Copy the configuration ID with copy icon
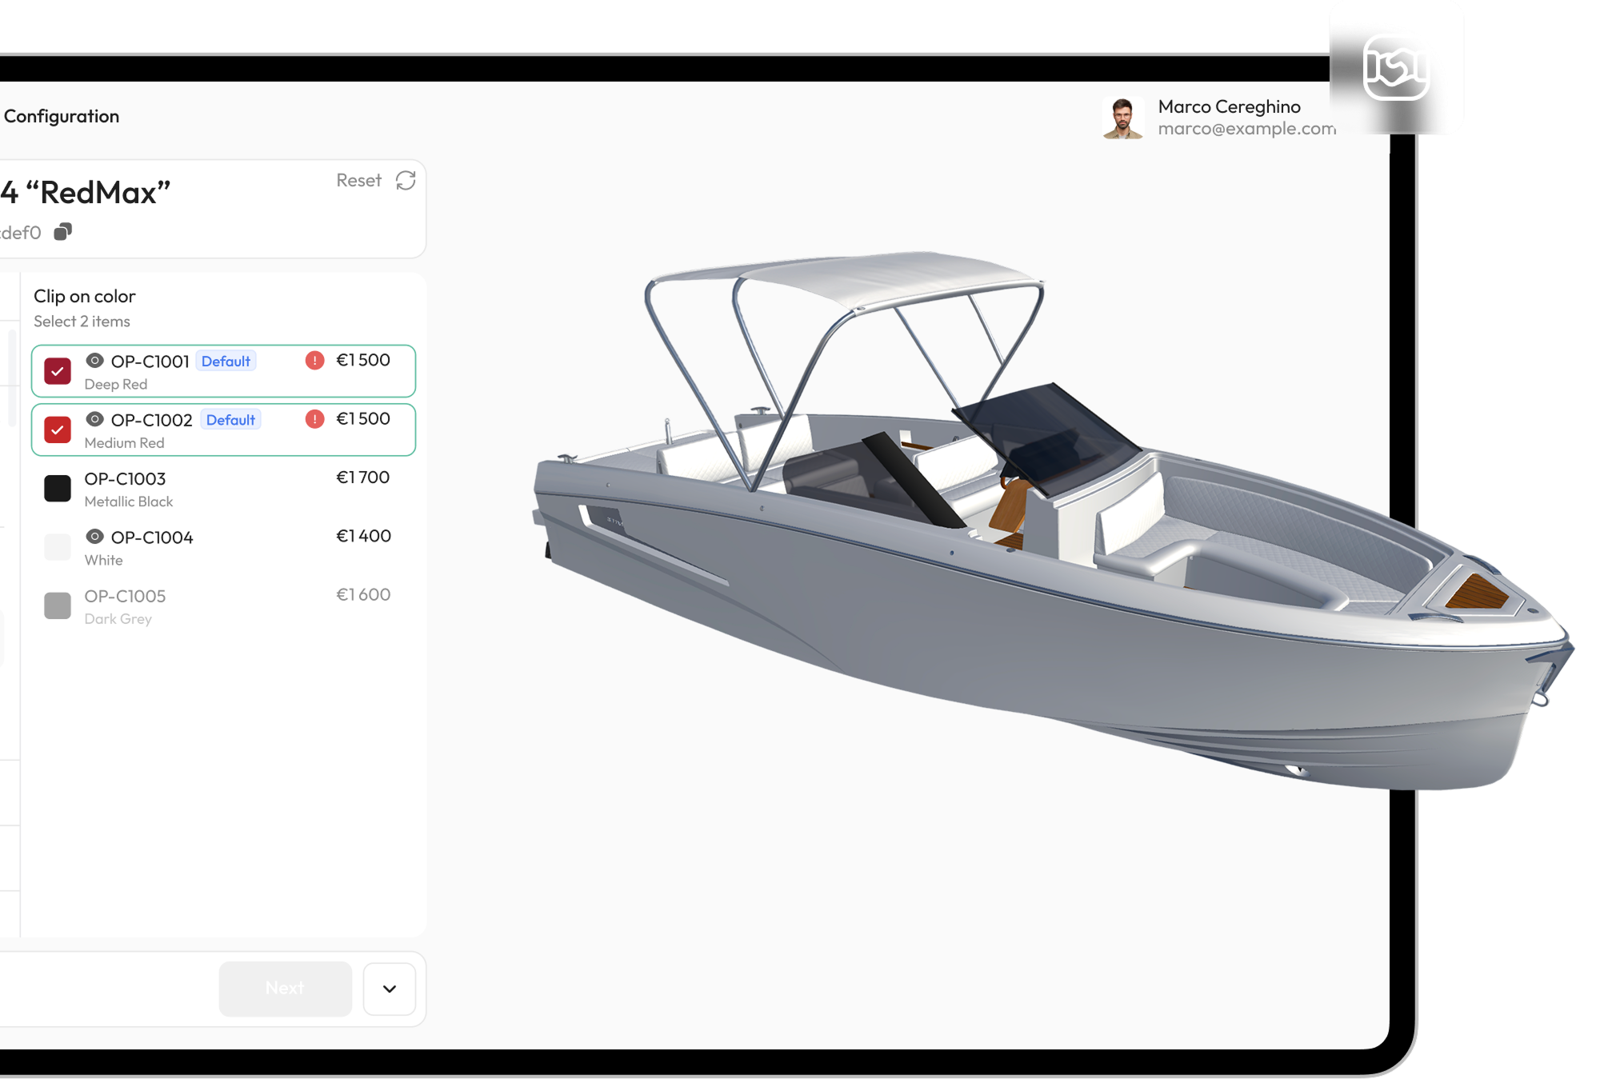Screen dimensions: 1608x1079 click(x=63, y=232)
